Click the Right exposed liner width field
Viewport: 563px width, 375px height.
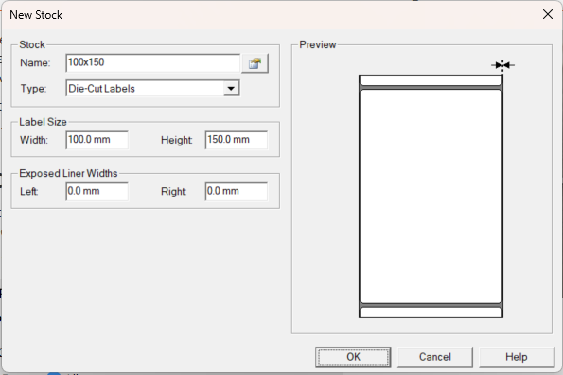(237, 191)
